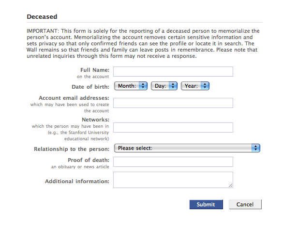Expand the Day dropdown
The image size is (297, 229).
[164, 86]
